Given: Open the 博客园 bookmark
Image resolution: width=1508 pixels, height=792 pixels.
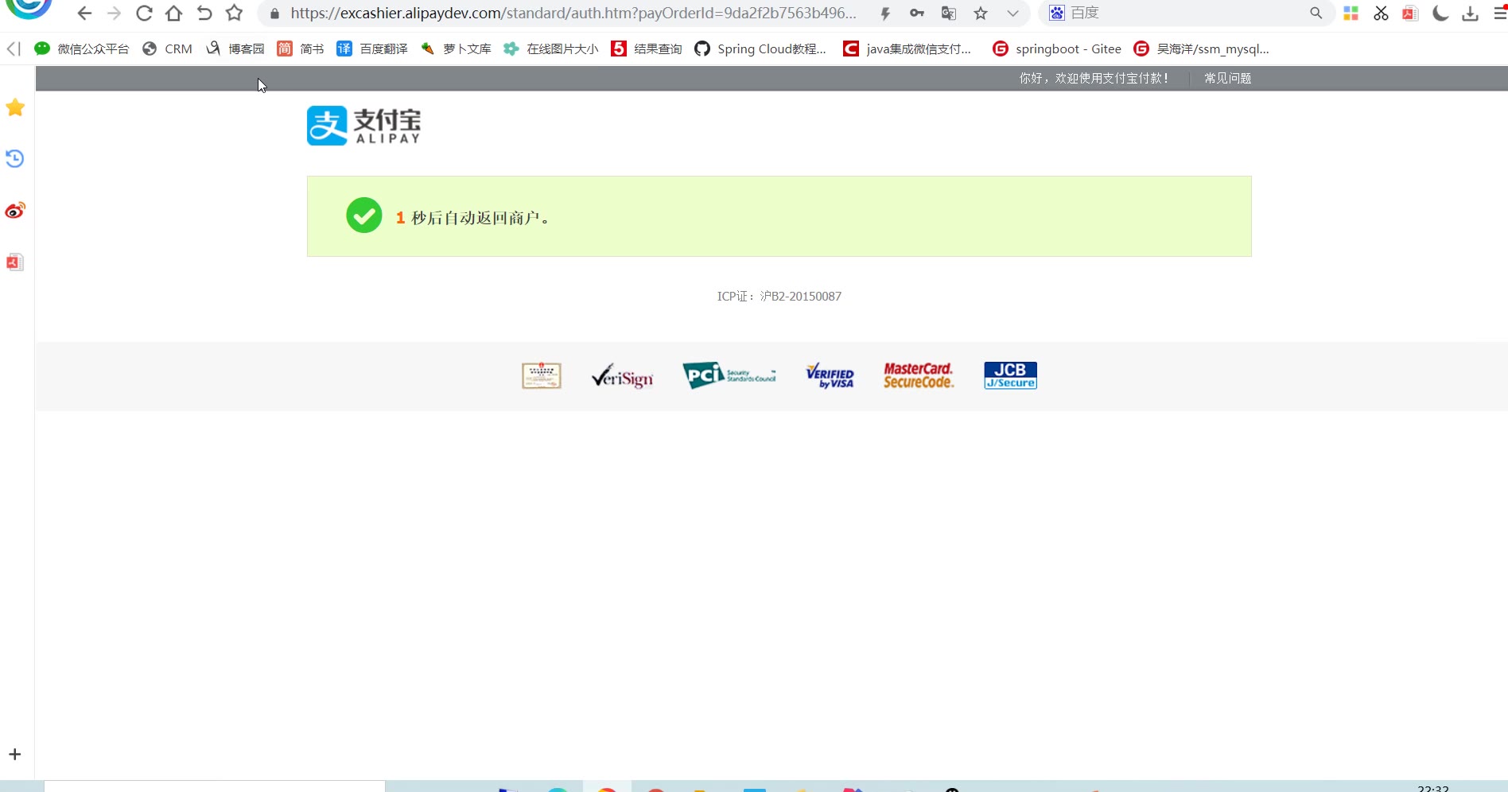Looking at the screenshot, I should (235, 49).
